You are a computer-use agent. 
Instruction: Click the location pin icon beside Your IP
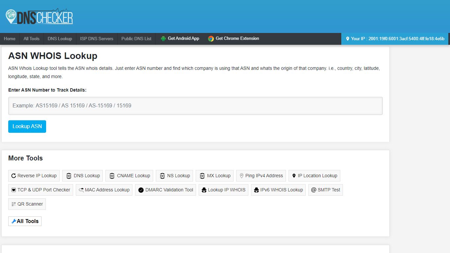pyautogui.click(x=347, y=39)
